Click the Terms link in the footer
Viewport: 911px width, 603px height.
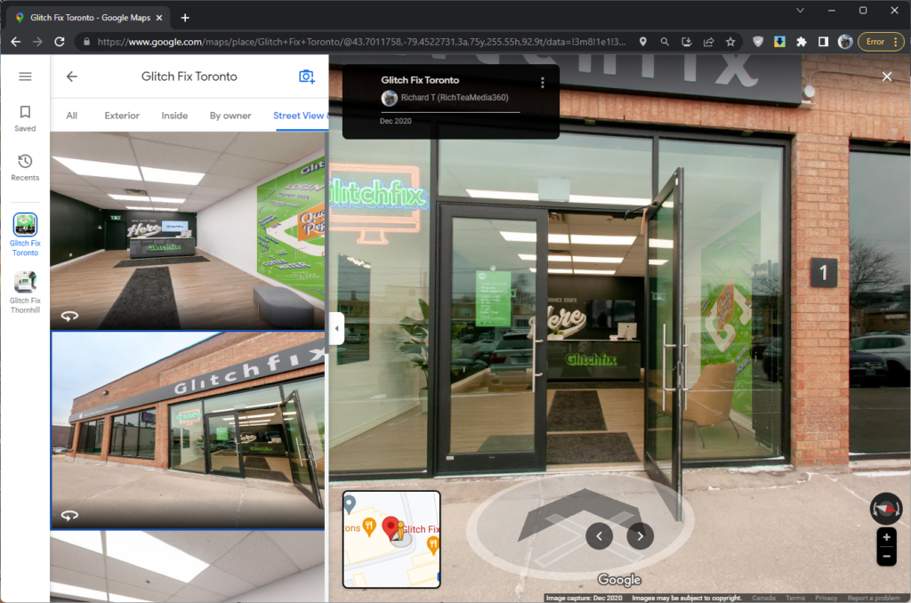pos(795,598)
